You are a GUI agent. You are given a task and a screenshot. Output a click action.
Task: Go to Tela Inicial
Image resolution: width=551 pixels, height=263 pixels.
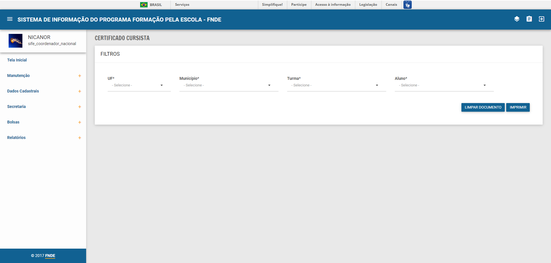coord(17,60)
